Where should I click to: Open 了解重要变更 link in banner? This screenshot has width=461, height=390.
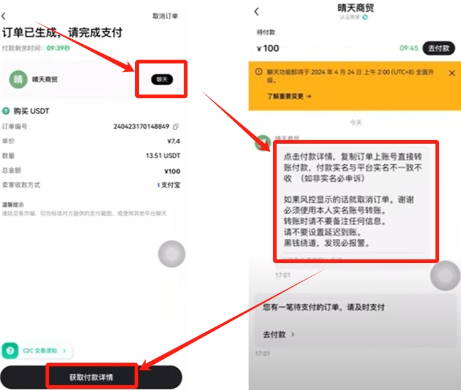pyautogui.click(x=289, y=96)
